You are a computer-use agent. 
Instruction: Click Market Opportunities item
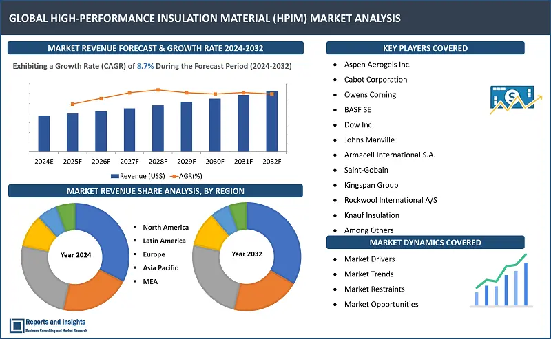click(x=382, y=304)
